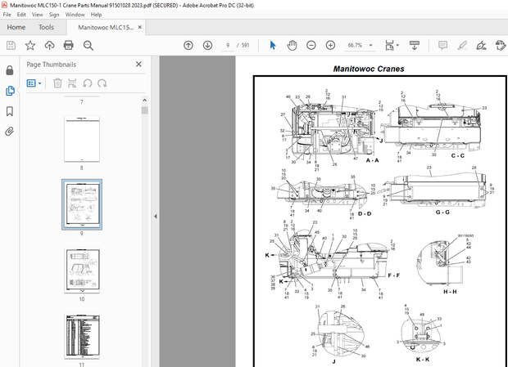The image size is (508, 367).
Task: Click the A - A section label
Action: click(x=372, y=160)
